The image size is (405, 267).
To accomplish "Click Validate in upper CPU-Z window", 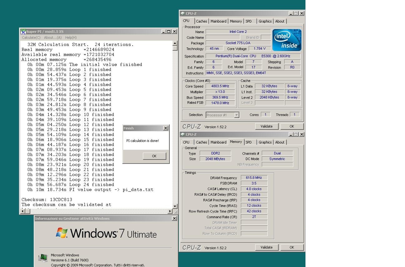I will [x=266, y=126].
